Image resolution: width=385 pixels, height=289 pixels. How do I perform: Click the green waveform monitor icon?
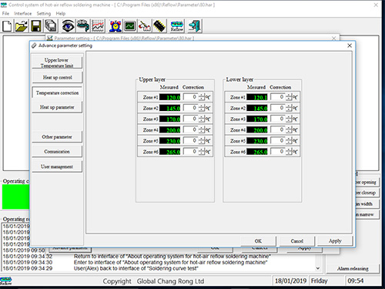click(130, 26)
